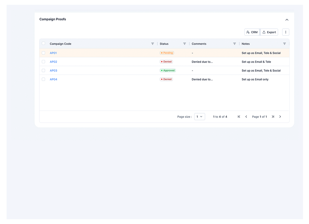Check the AP03 row checkbox
The width and height of the screenshot is (309, 224).
44,70
